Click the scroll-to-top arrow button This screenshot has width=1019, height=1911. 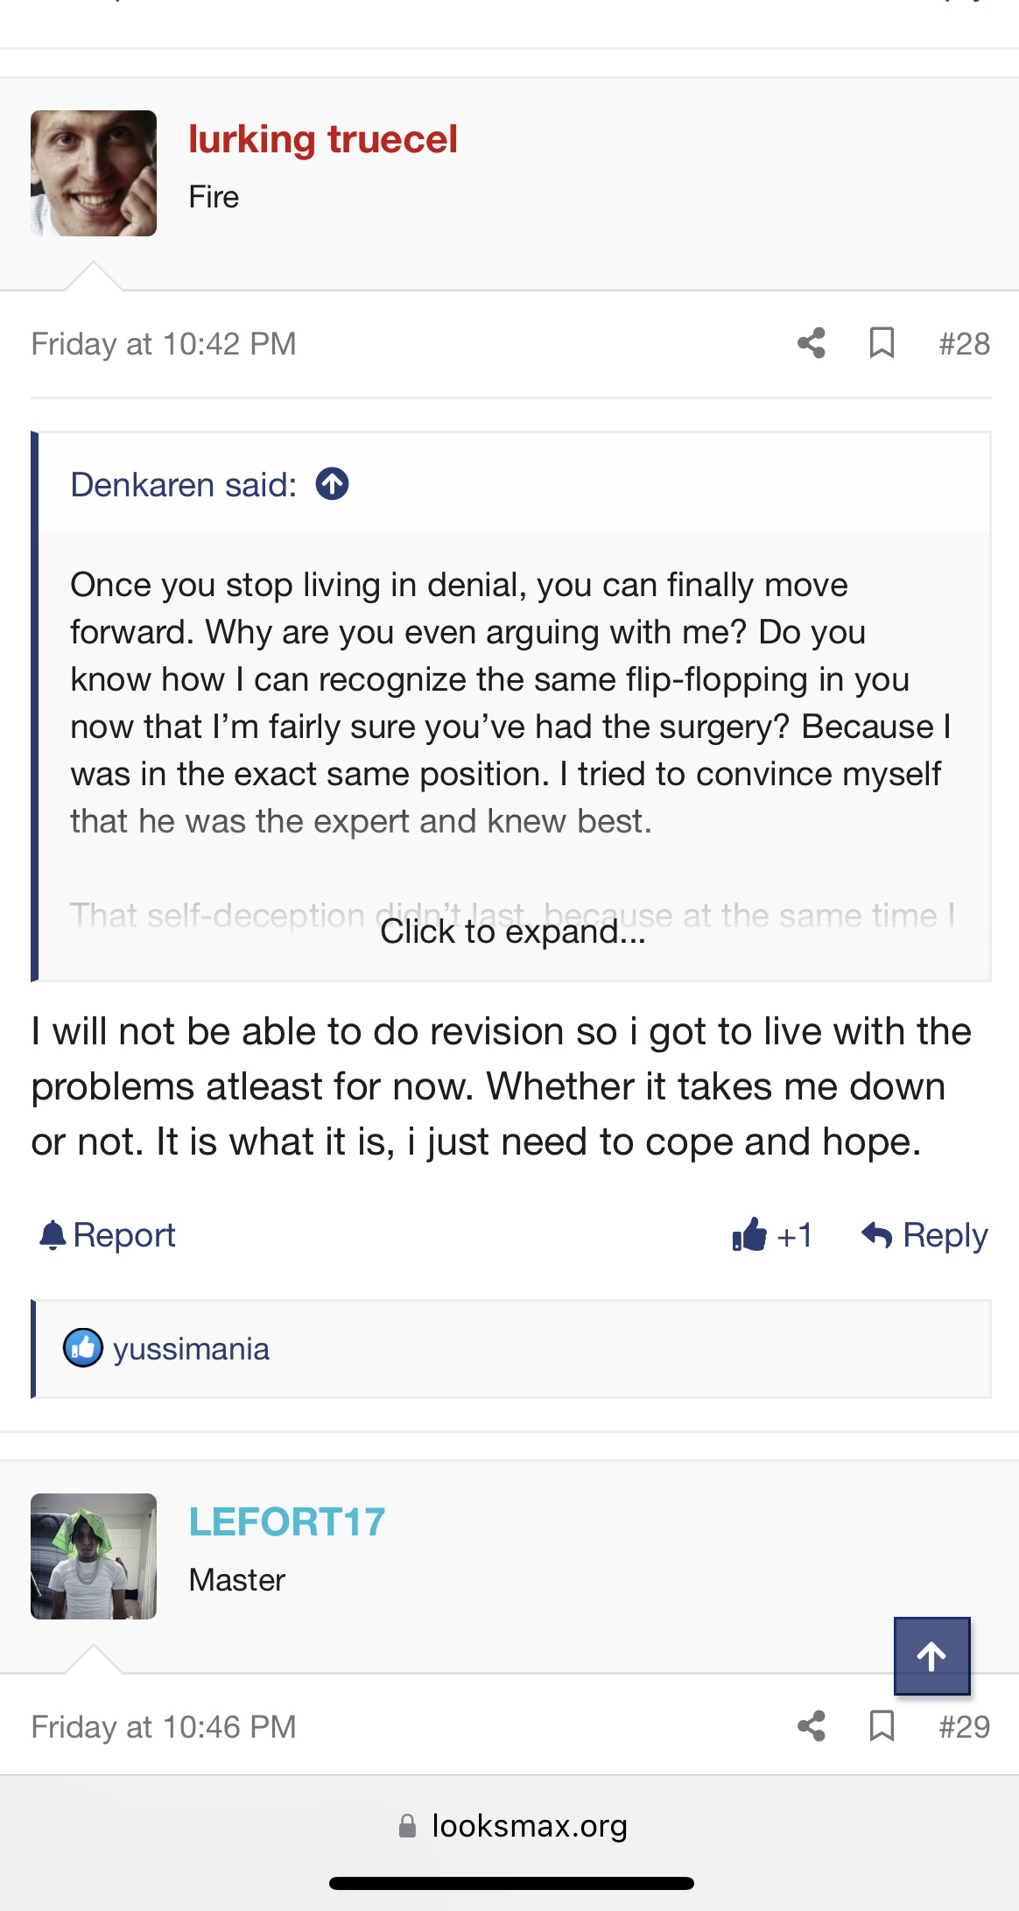click(x=931, y=1655)
